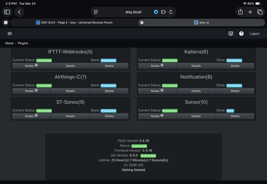267x184 pixels.
Task: Click the extensions icon in address bar
Action: 163,12
